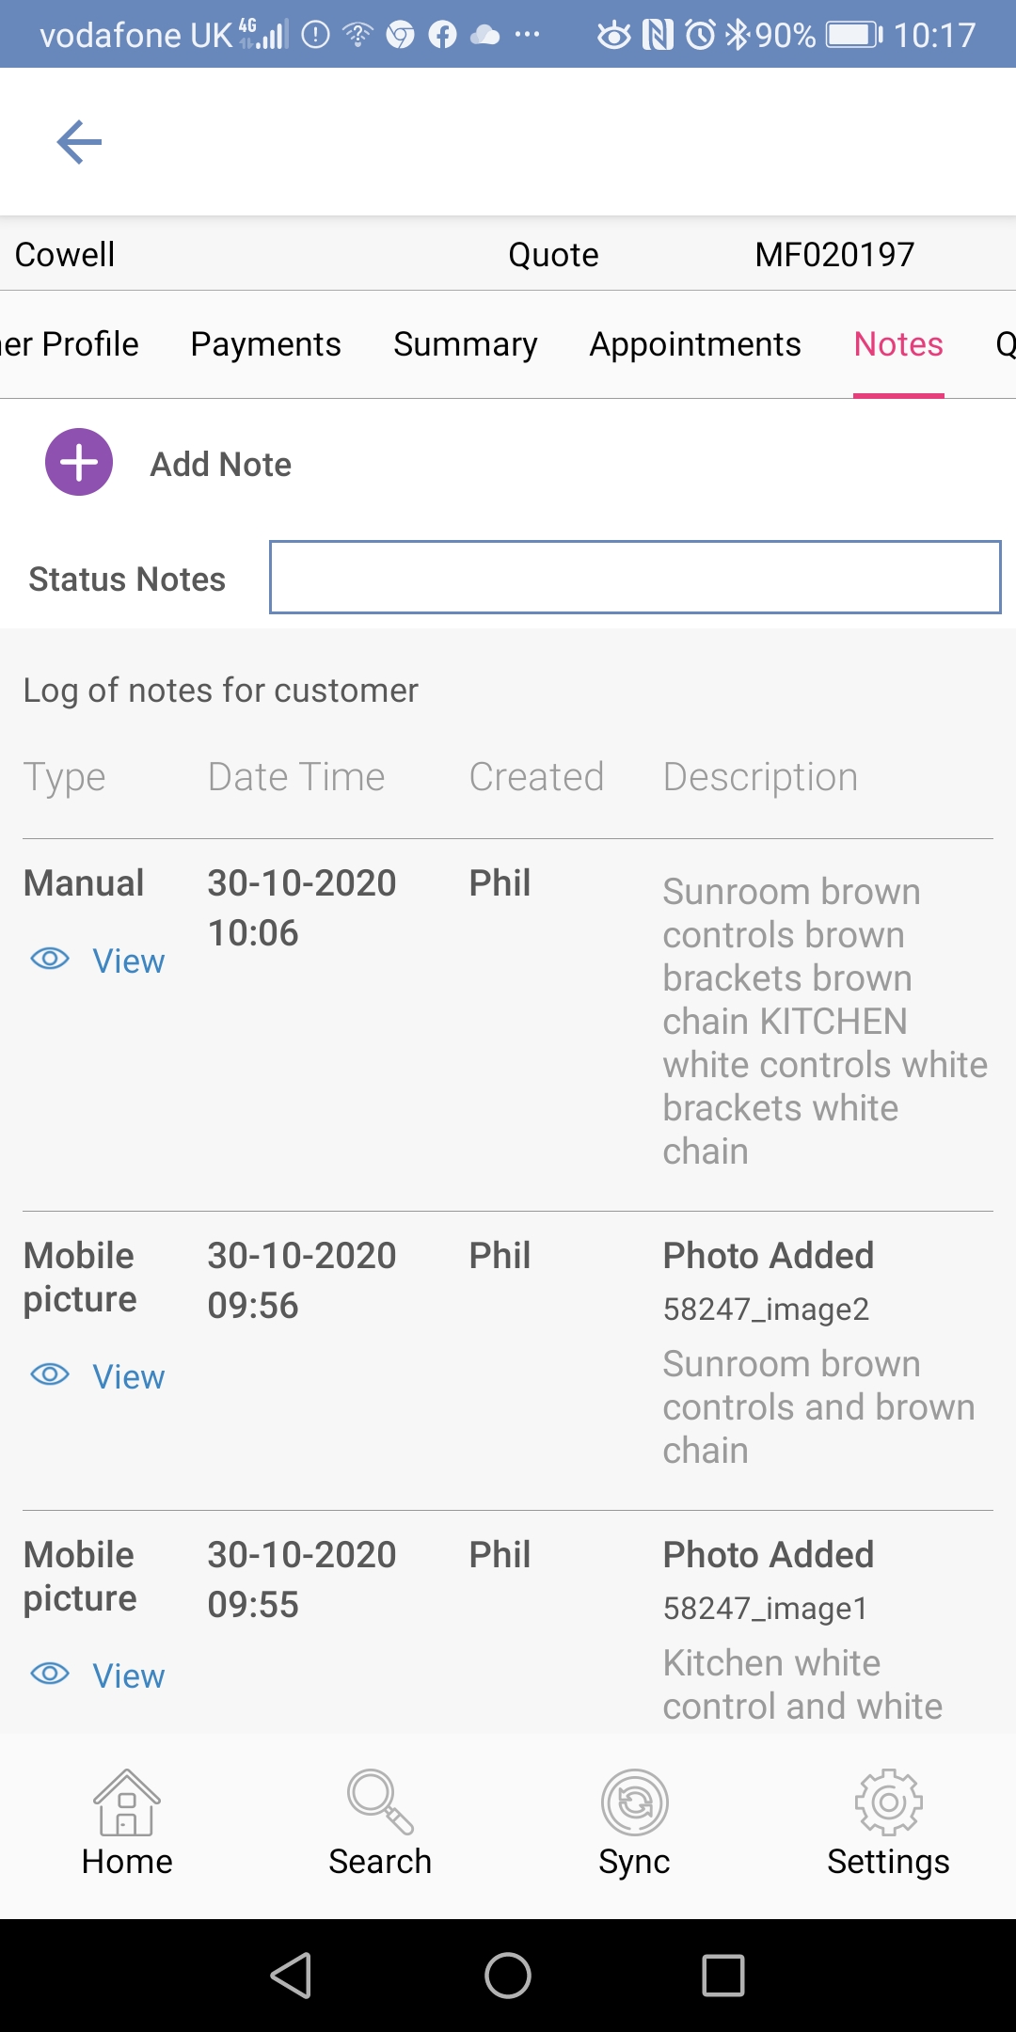Focus the Status Notes text field
Screen dimensions: 1016x2032
pyautogui.click(x=635, y=577)
